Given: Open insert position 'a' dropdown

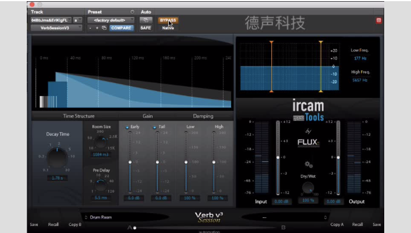Looking at the screenshot, I should coord(77,20).
